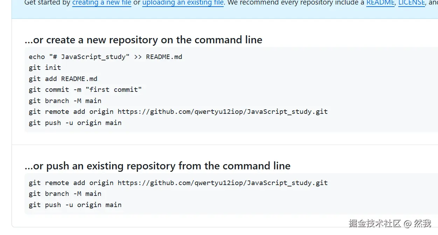Screen dimensions: 438x235
Task: Click the "create a new repository" heading
Action: (x=143, y=40)
